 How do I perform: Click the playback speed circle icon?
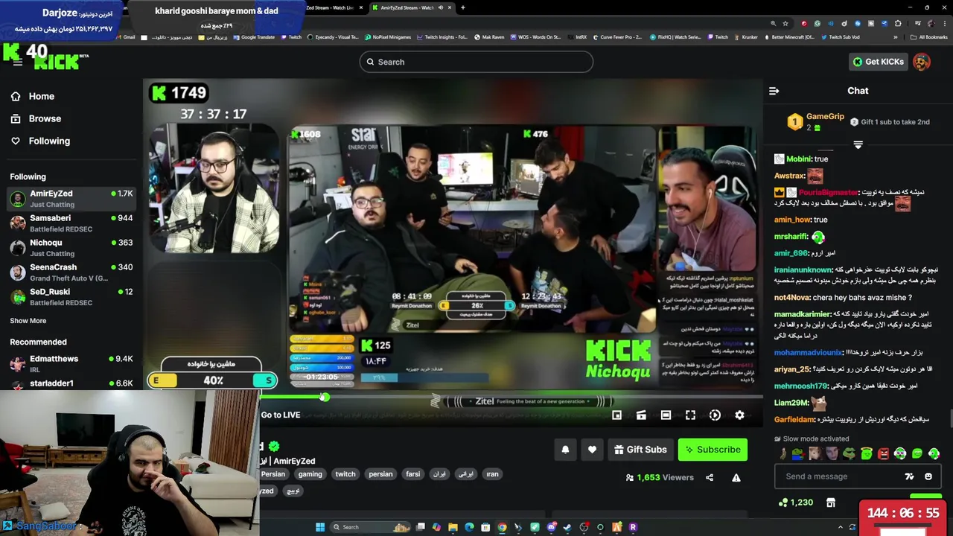pos(715,415)
